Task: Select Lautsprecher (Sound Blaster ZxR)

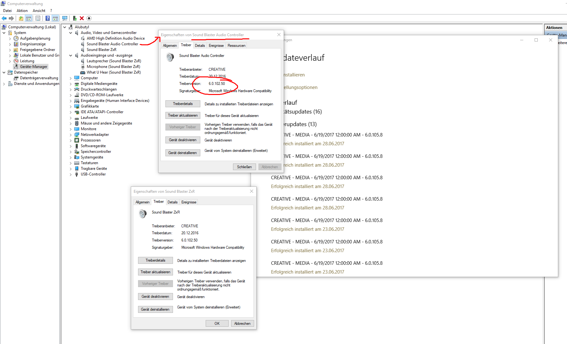Action: pos(114,61)
